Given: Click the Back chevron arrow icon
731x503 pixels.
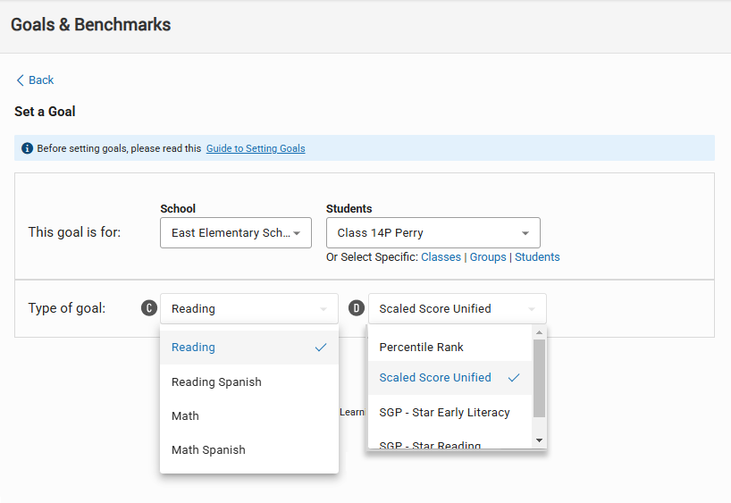Looking at the screenshot, I should point(20,80).
